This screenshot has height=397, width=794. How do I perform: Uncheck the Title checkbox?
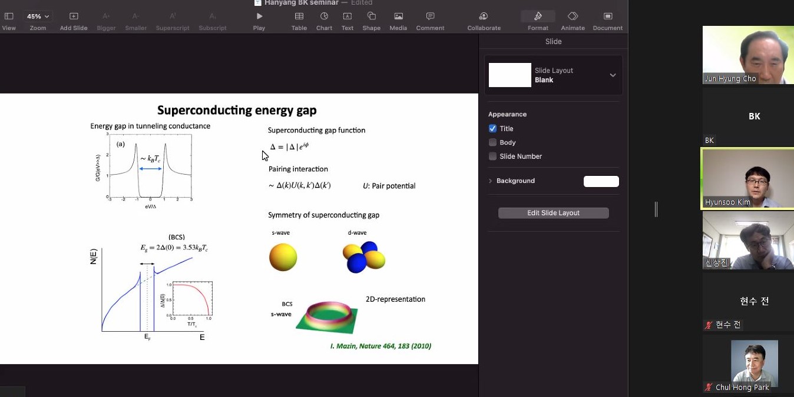493,128
